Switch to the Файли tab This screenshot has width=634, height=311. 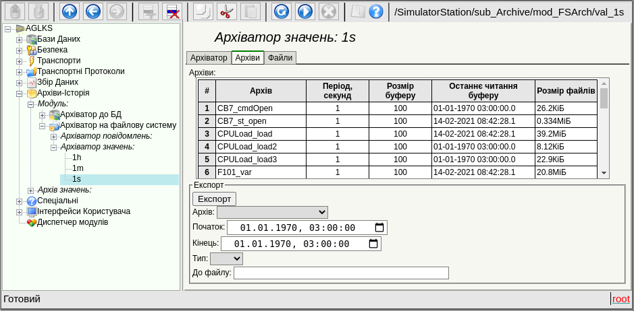280,58
